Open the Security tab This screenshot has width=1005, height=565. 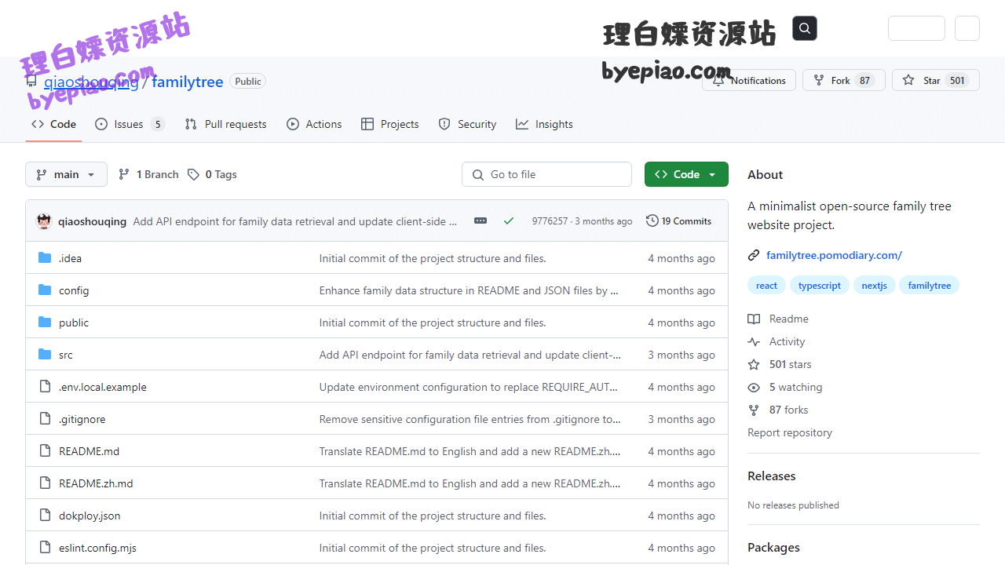tap(467, 124)
